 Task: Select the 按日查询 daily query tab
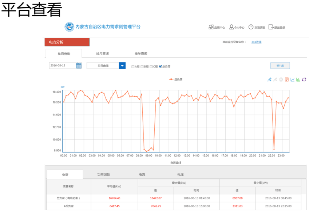[64, 54]
